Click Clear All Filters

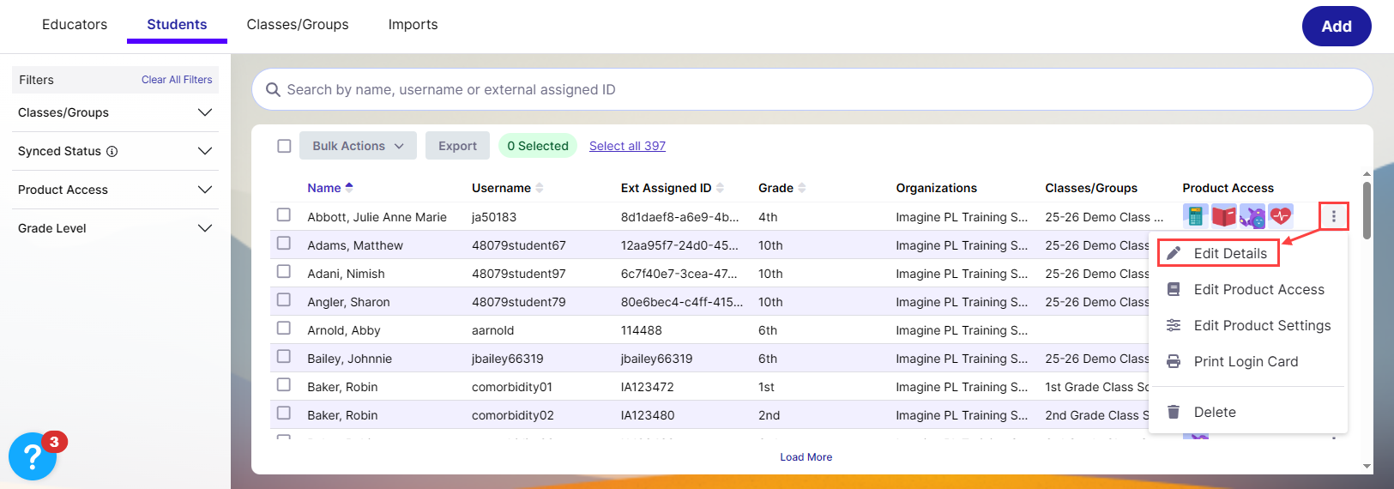pos(177,80)
